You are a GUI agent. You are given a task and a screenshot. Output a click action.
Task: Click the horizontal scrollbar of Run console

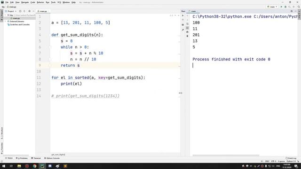click(226, 155)
